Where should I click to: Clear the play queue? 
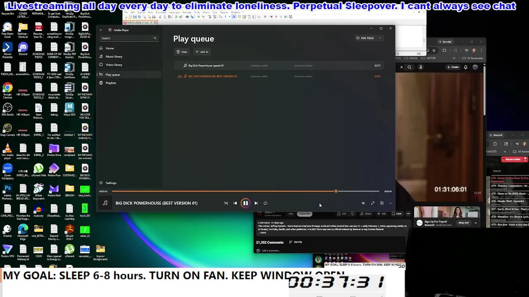pyautogui.click(x=182, y=52)
